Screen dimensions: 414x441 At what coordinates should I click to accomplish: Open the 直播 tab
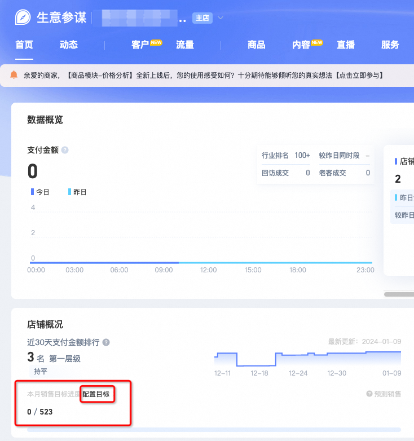coord(346,45)
